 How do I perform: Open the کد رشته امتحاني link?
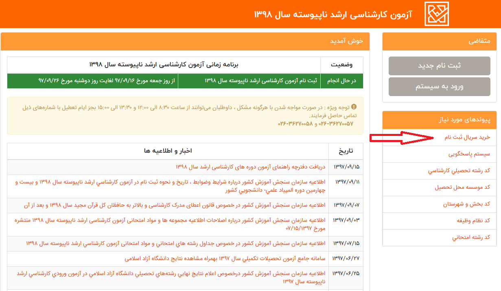471,238
